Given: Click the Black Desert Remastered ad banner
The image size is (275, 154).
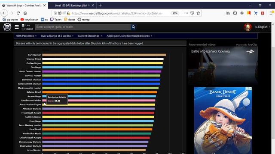Looking at the screenshot, I should [223, 120].
